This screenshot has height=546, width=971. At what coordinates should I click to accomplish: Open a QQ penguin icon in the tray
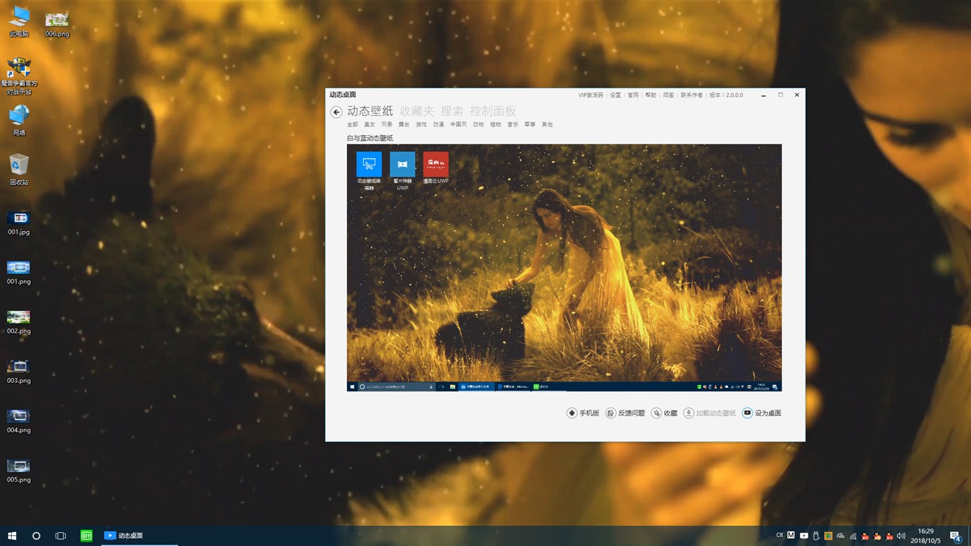pyautogui.click(x=865, y=535)
